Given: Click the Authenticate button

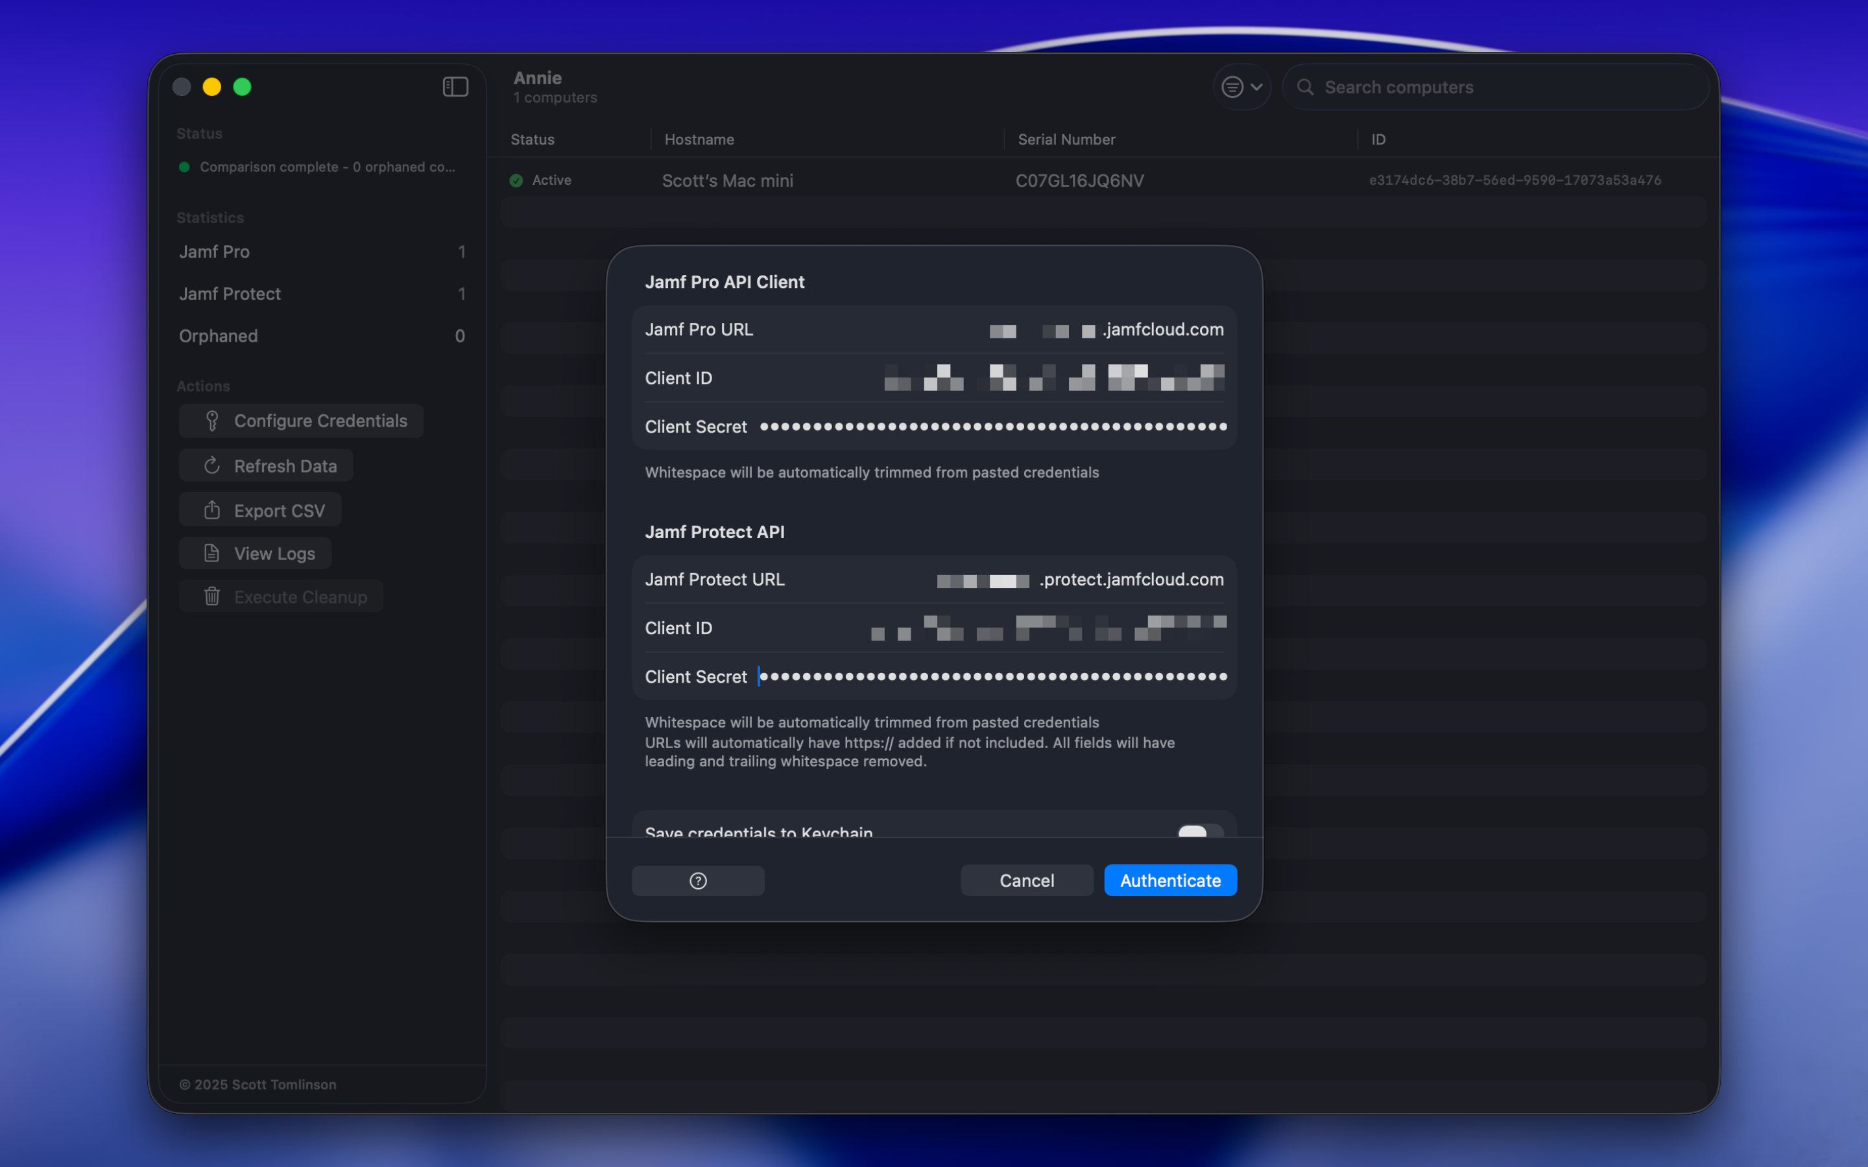Looking at the screenshot, I should point(1170,880).
